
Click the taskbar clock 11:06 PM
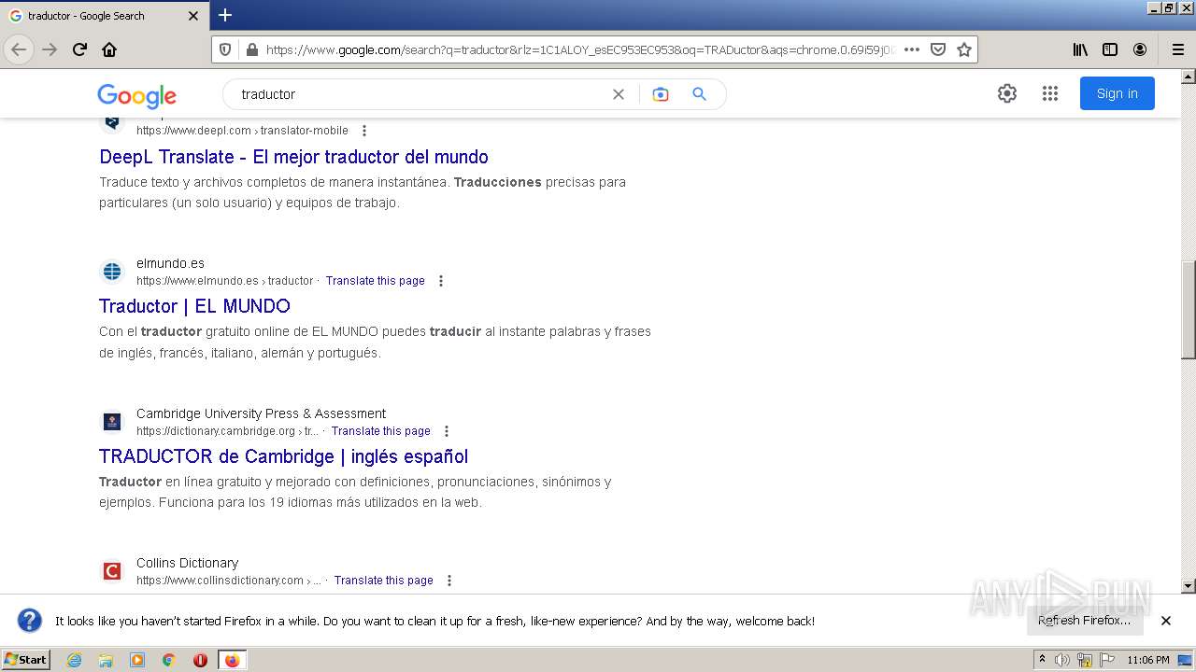pyautogui.click(x=1148, y=660)
